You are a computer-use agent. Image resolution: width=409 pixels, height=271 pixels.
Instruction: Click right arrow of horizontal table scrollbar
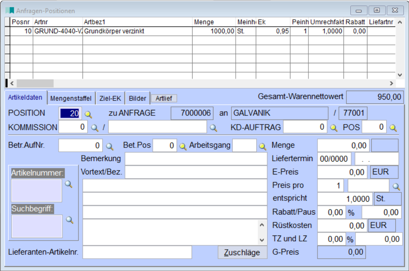(391, 83)
